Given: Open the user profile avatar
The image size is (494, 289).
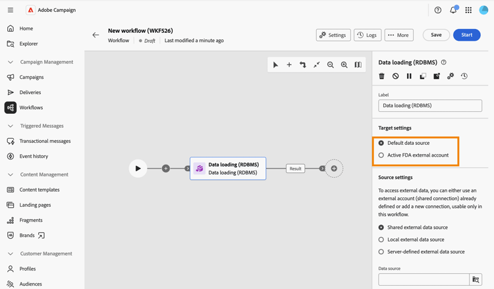Looking at the screenshot, I should click(x=483, y=10).
